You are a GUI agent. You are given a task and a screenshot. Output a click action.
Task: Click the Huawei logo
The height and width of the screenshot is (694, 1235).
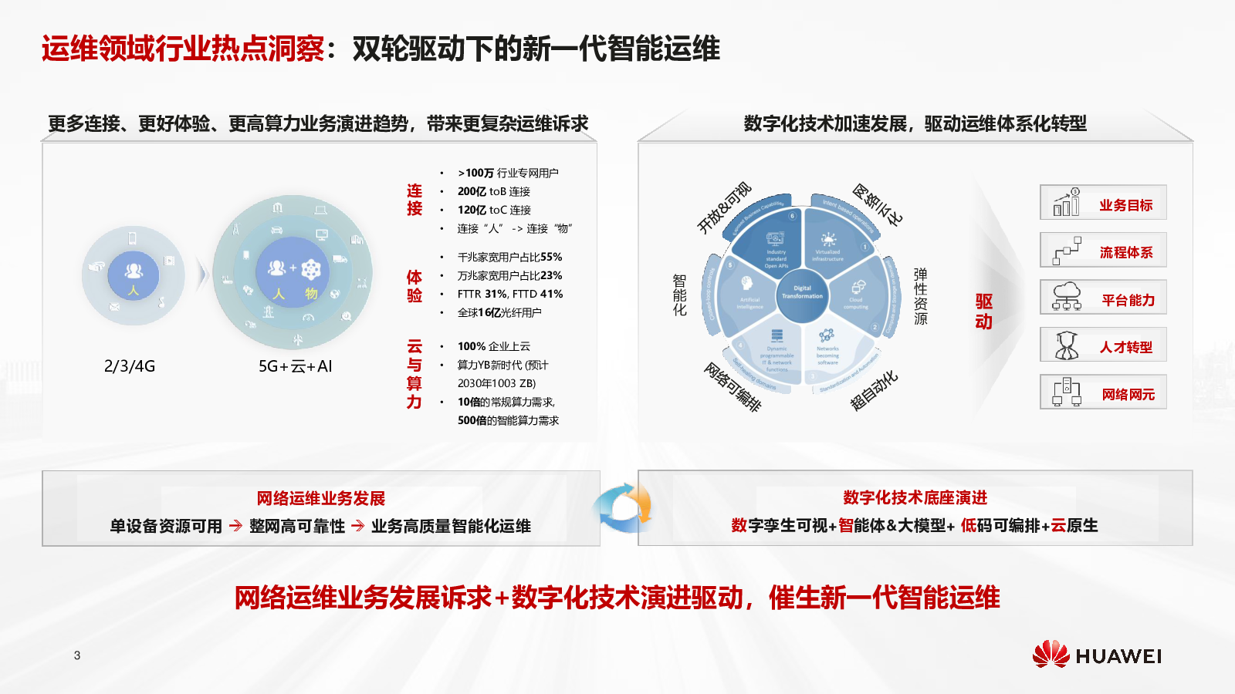(1096, 655)
